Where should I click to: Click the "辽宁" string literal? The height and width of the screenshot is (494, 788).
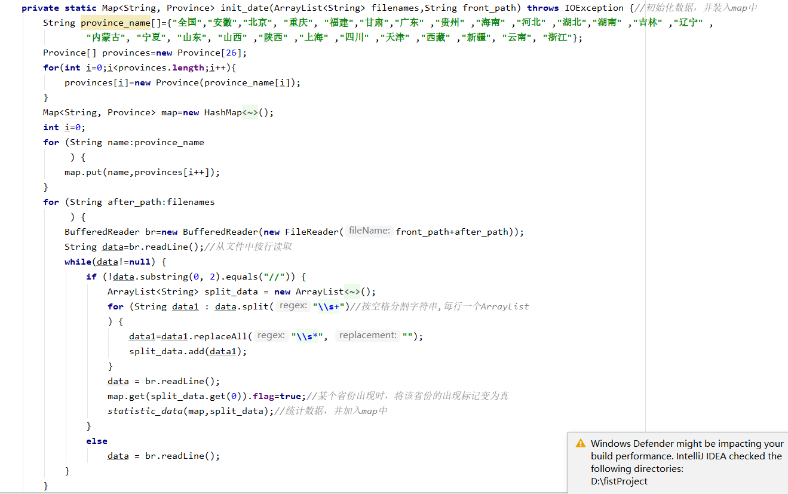point(688,23)
